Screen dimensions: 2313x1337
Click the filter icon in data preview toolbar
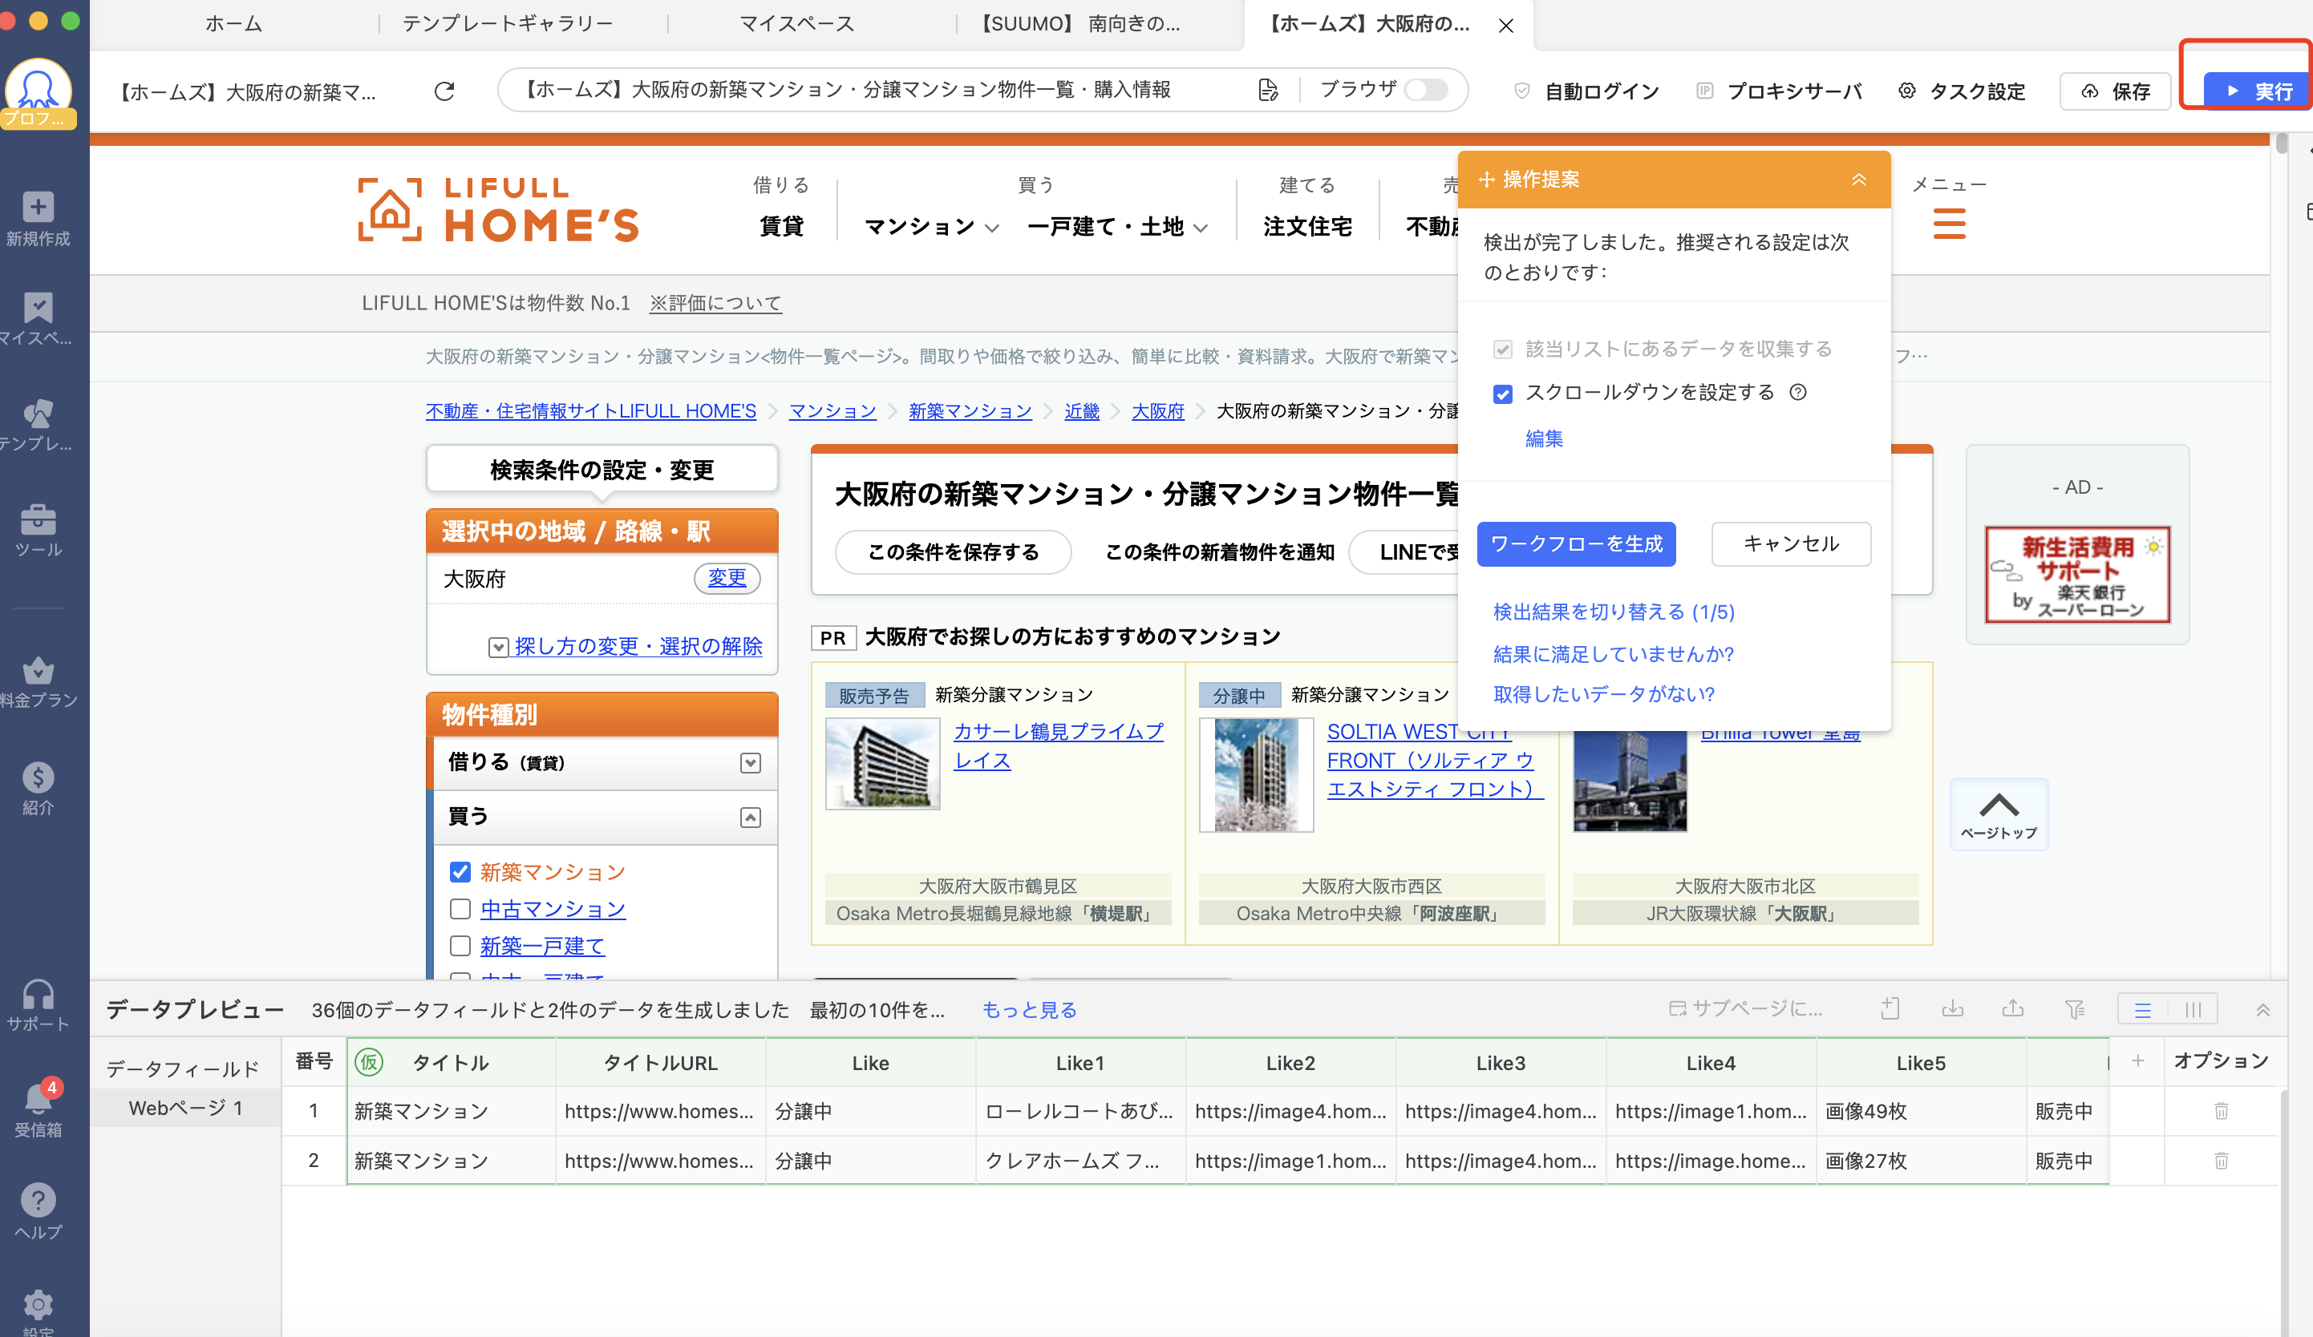[x=2074, y=1009]
